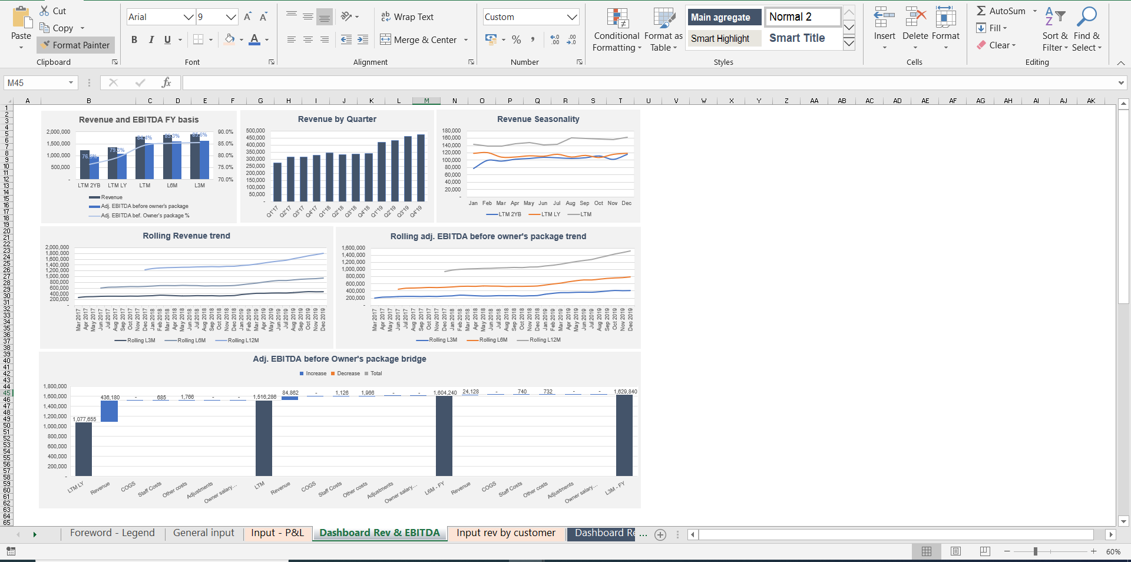This screenshot has width=1131, height=562.
Task: Set bottom vertical alignment
Action: coord(325,16)
